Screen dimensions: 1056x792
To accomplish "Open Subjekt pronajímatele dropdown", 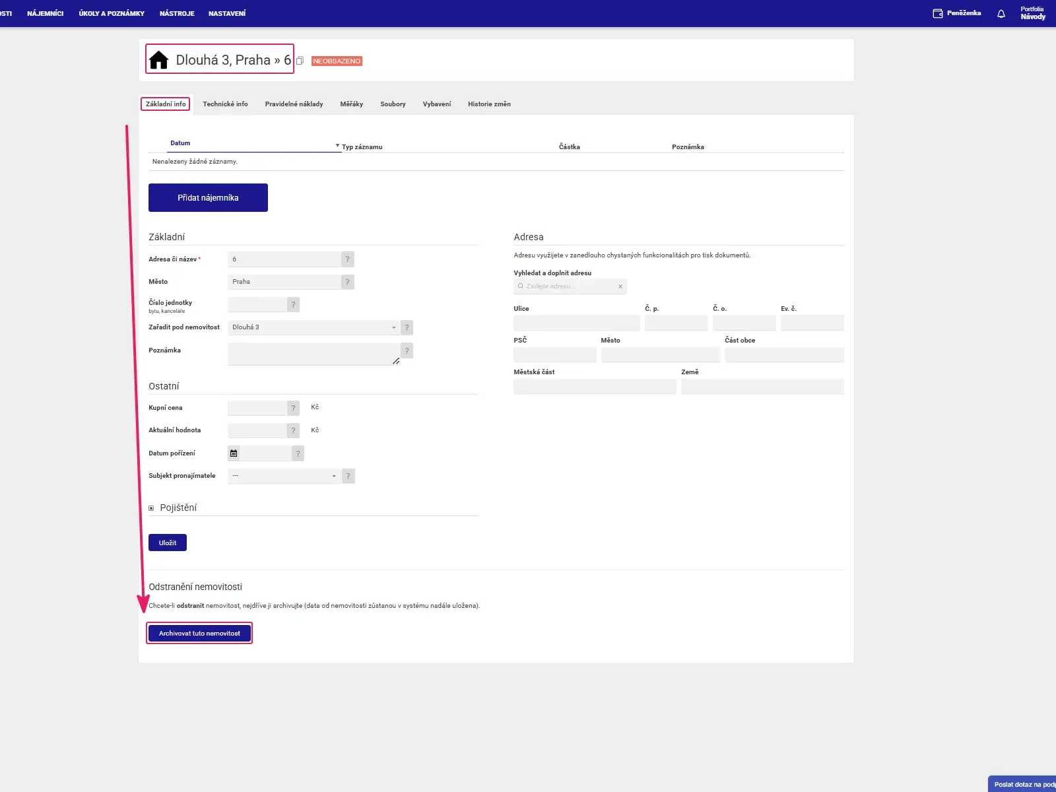I will 284,476.
